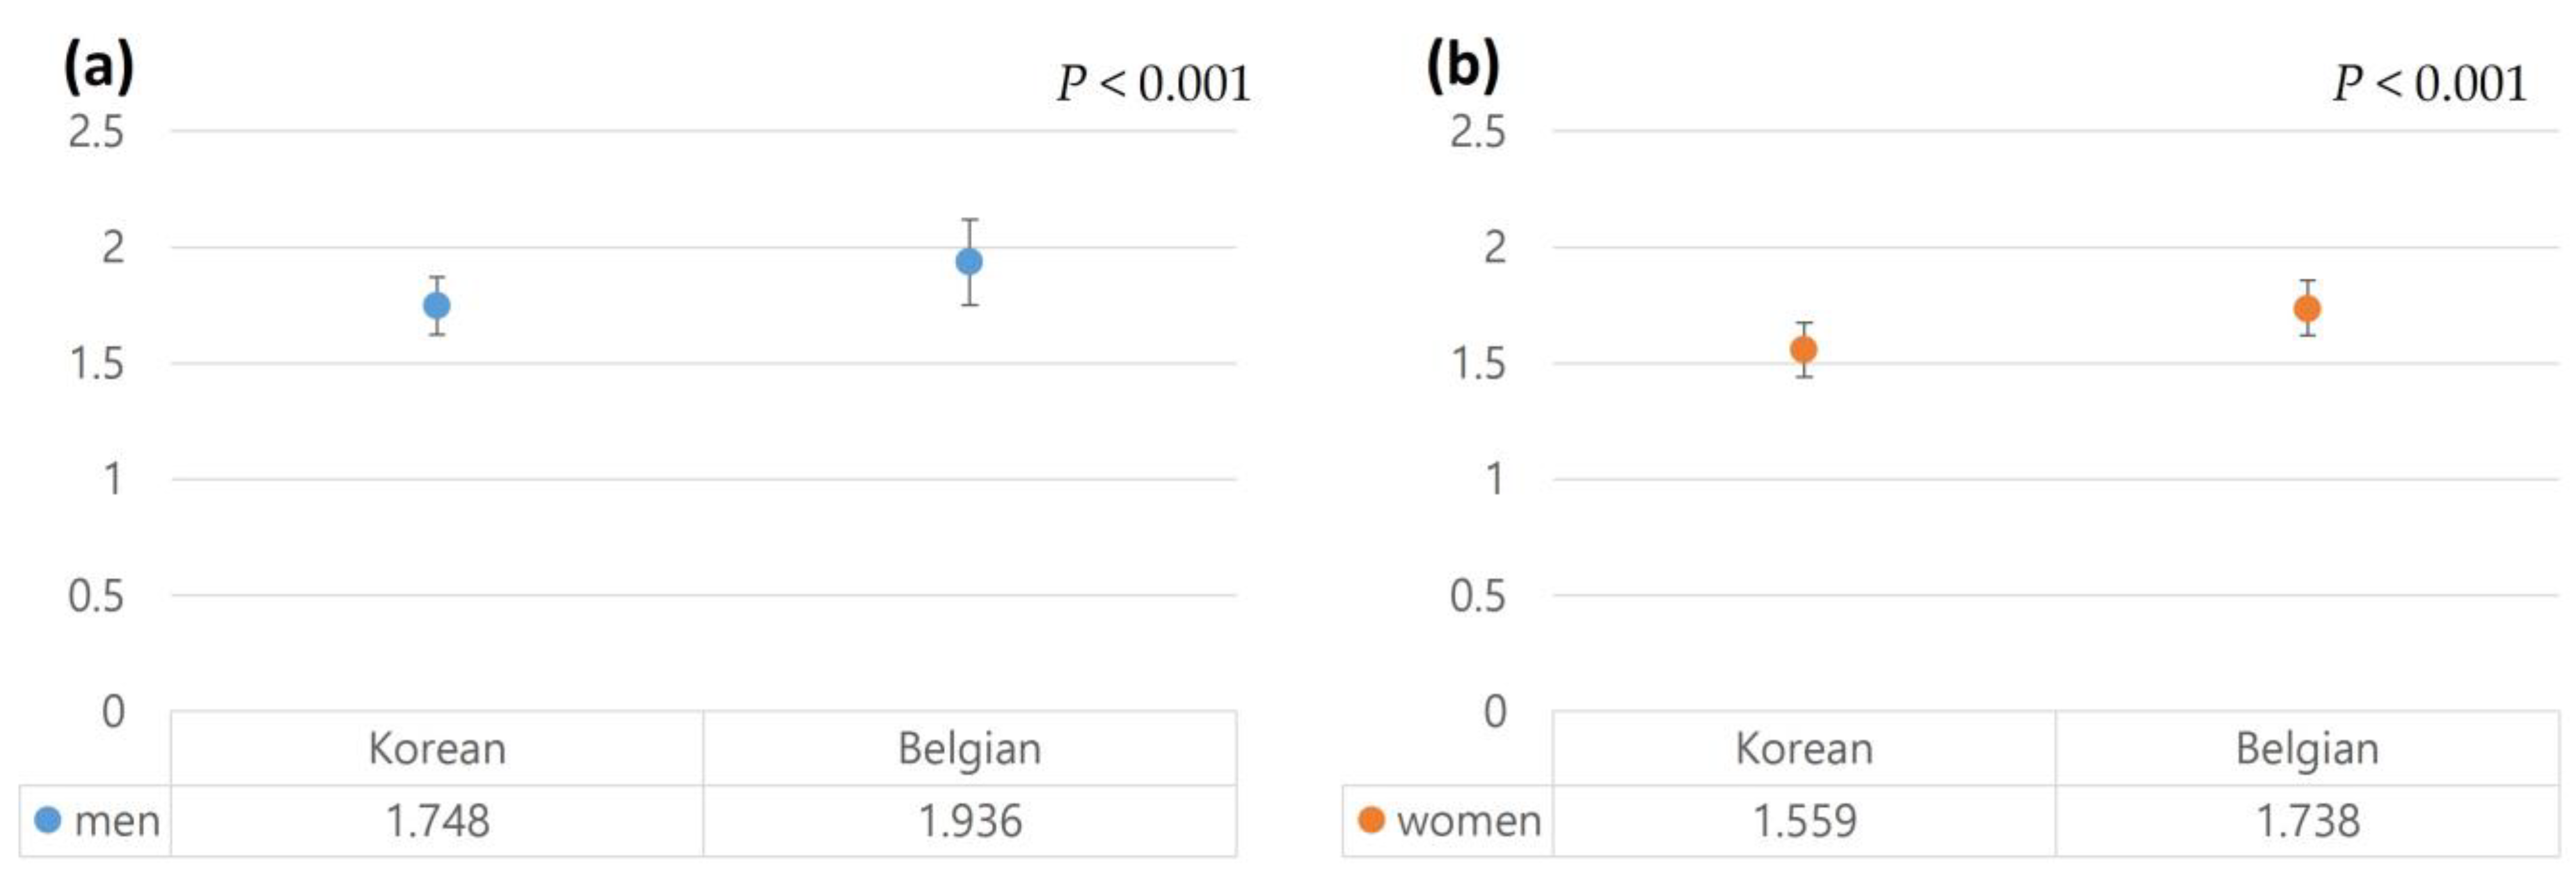Click the P < 0.001 text in panel (a)
This screenshot has height=878, width=2576.
tap(1154, 84)
